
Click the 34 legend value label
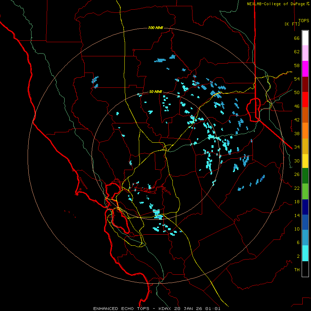(x=297, y=147)
